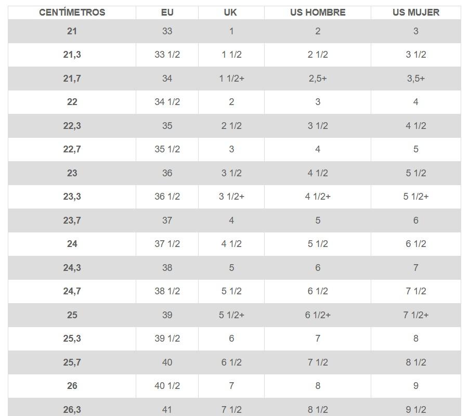Click the CENTÍMETROS column header
469x416 pixels.
[72, 12]
